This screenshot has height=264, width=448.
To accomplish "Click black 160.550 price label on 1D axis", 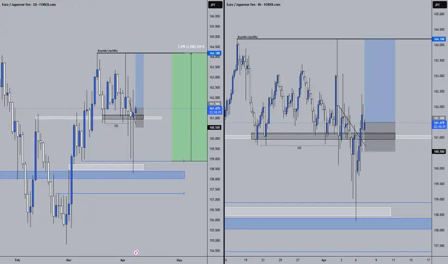I will click(215, 128).
